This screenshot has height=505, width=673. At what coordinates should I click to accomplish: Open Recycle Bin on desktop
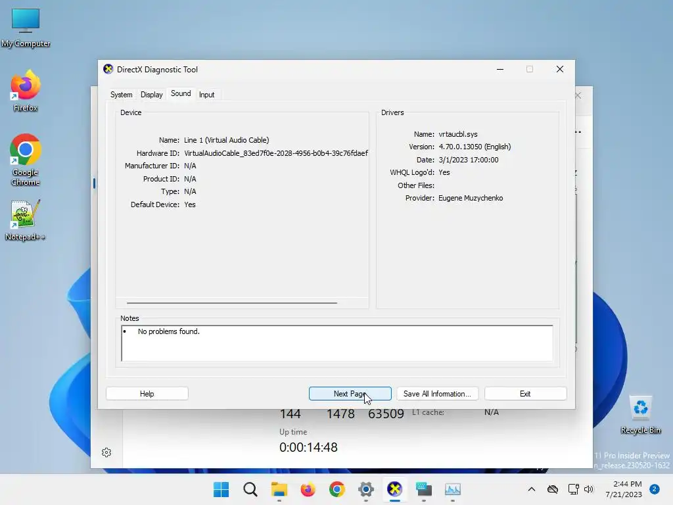click(x=640, y=414)
